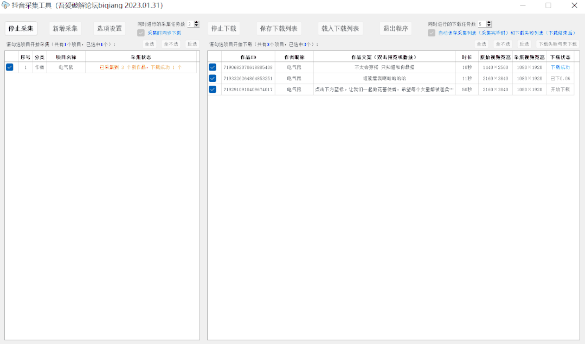
Task: Click the 已下0.0% status cell
Action: pyautogui.click(x=561, y=79)
